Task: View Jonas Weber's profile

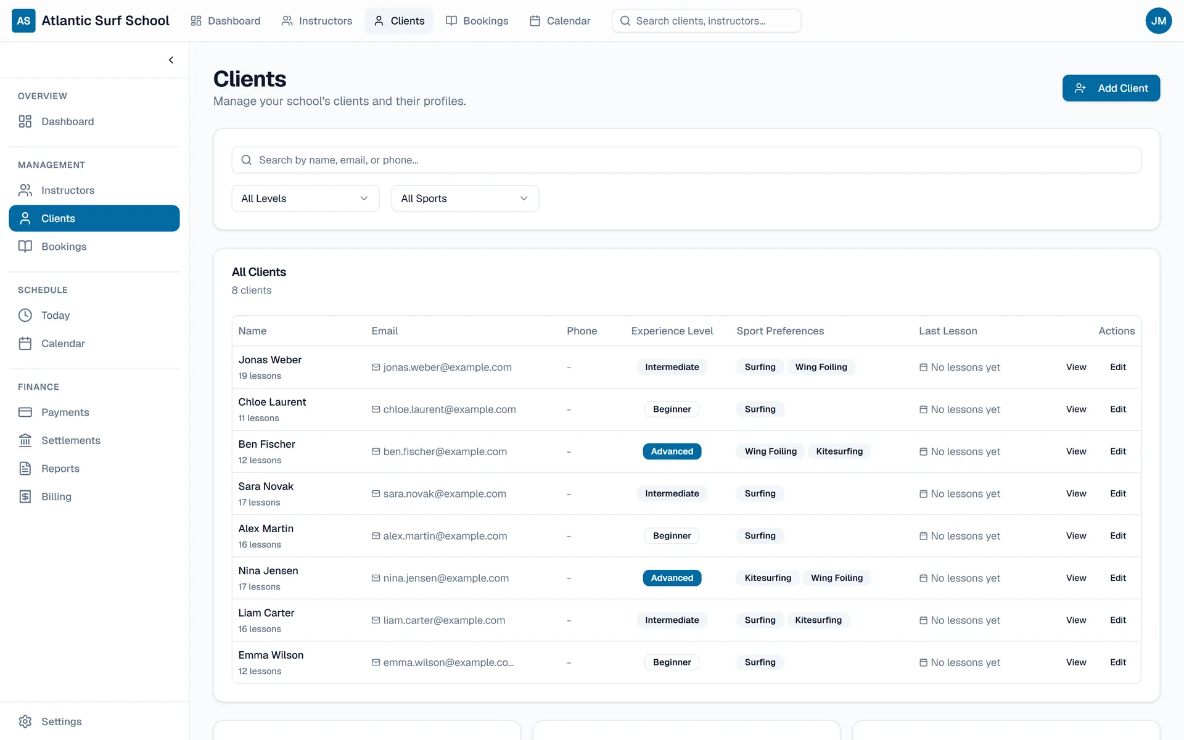Action: coord(1075,367)
